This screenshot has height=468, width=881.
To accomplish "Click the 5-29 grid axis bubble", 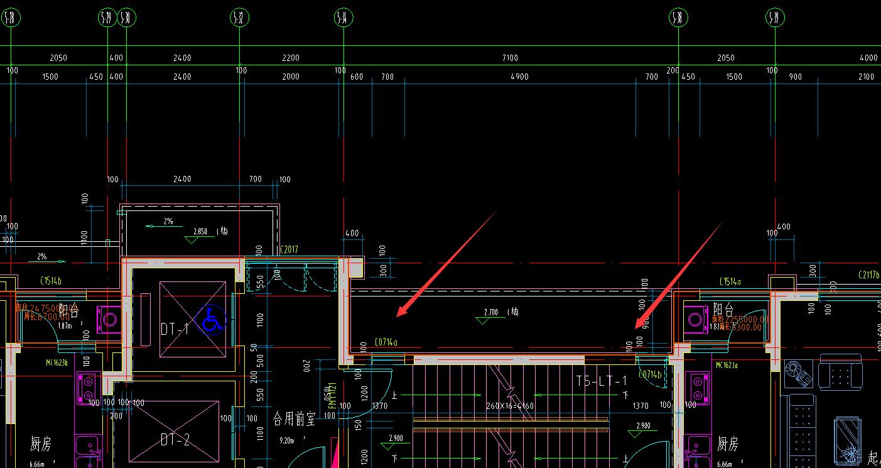I will click(x=107, y=18).
